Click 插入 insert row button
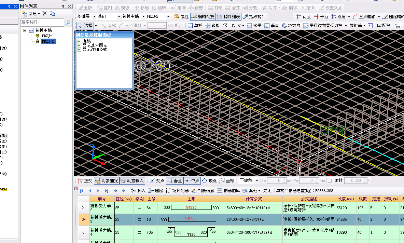 pos(138,191)
